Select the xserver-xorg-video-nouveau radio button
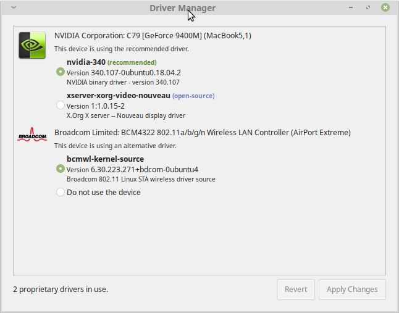 click(61, 105)
